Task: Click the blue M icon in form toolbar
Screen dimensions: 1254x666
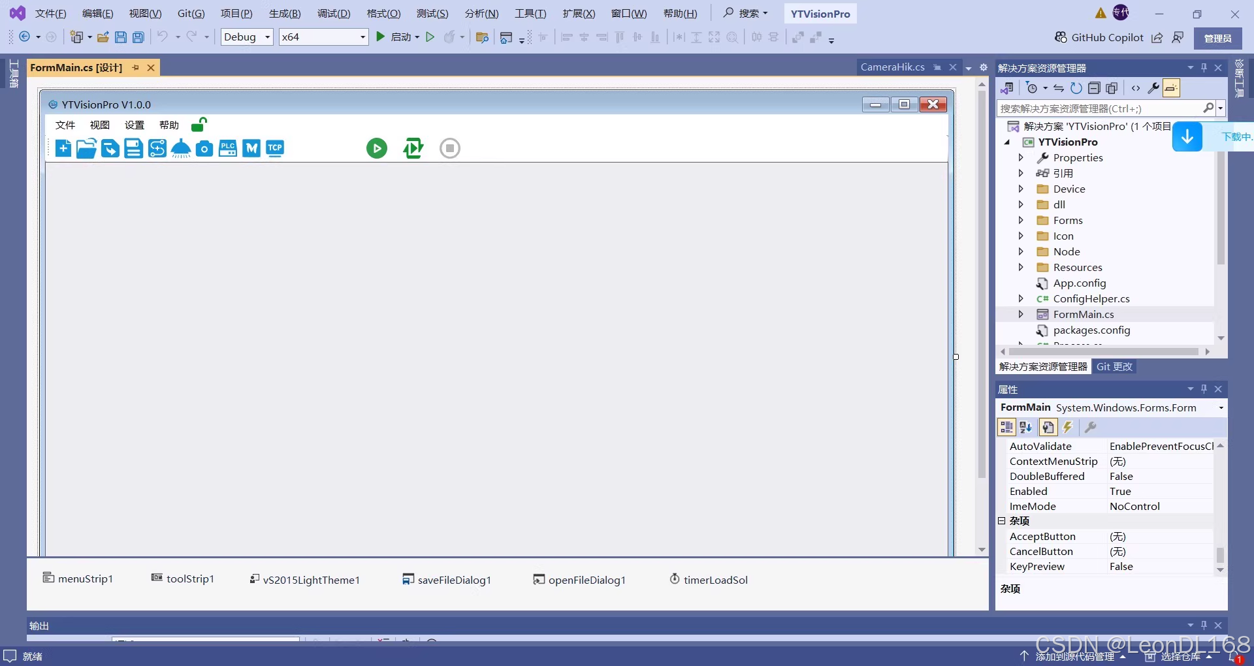Action: point(251,148)
